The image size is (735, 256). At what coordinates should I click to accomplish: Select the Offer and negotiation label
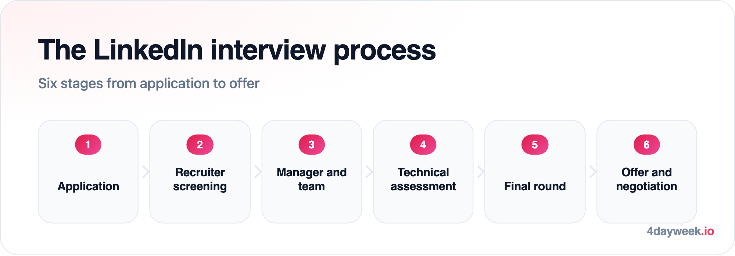tap(647, 179)
